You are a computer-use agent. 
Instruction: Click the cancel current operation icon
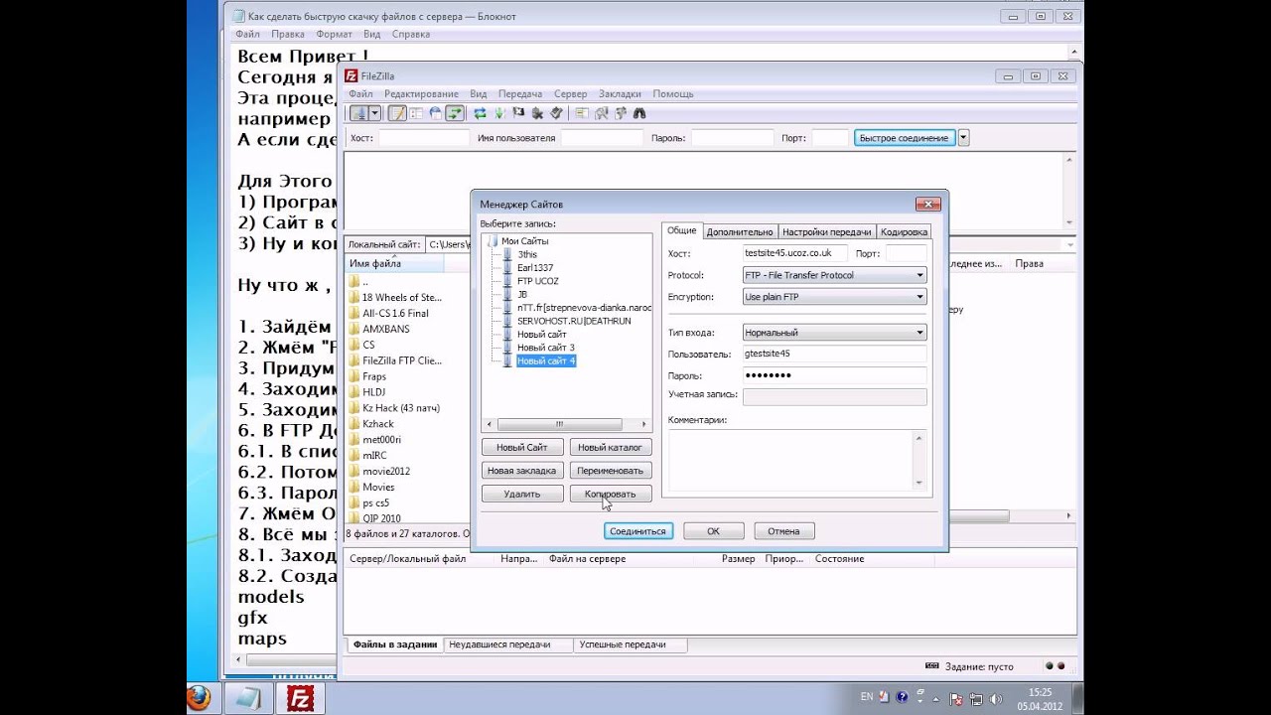pyautogui.click(x=518, y=113)
